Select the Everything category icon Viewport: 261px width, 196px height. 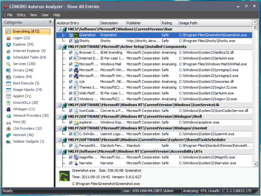click(9, 32)
